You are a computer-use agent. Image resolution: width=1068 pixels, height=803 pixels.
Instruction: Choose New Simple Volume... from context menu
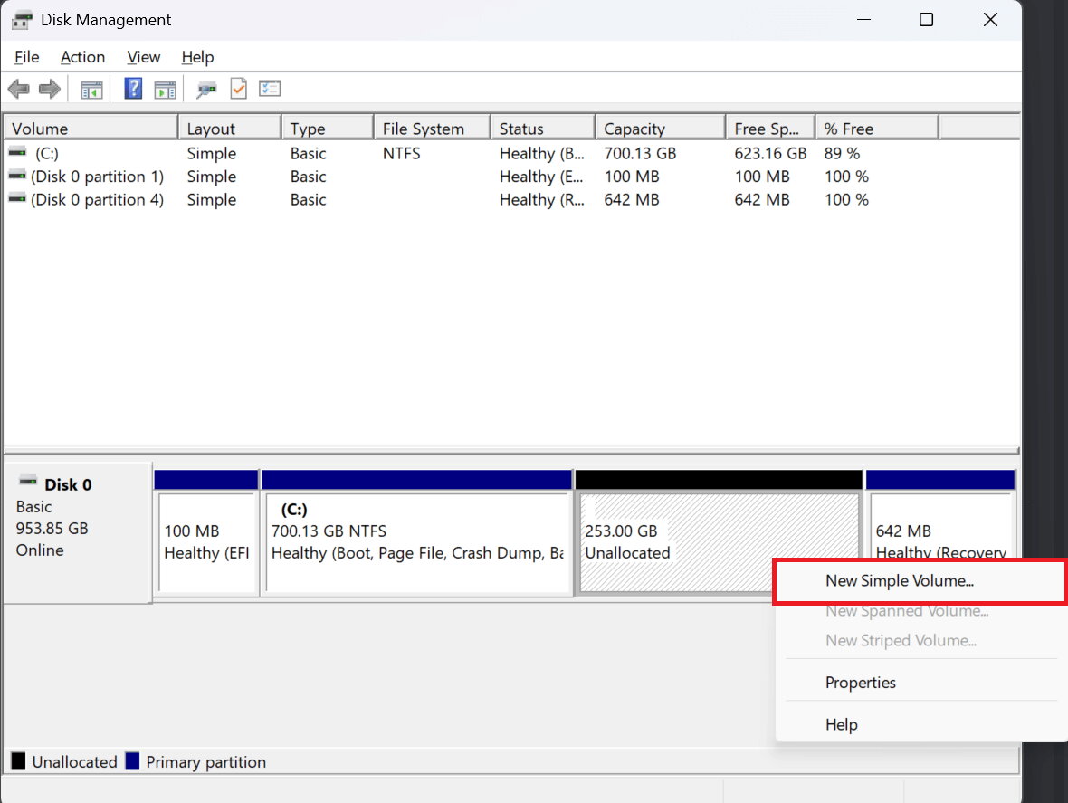point(920,581)
